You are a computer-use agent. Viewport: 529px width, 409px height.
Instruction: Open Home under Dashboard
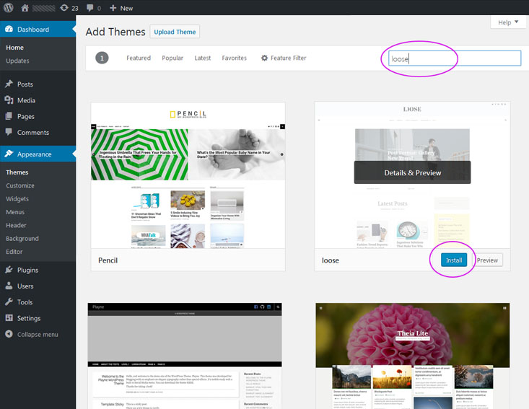pyautogui.click(x=15, y=48)
